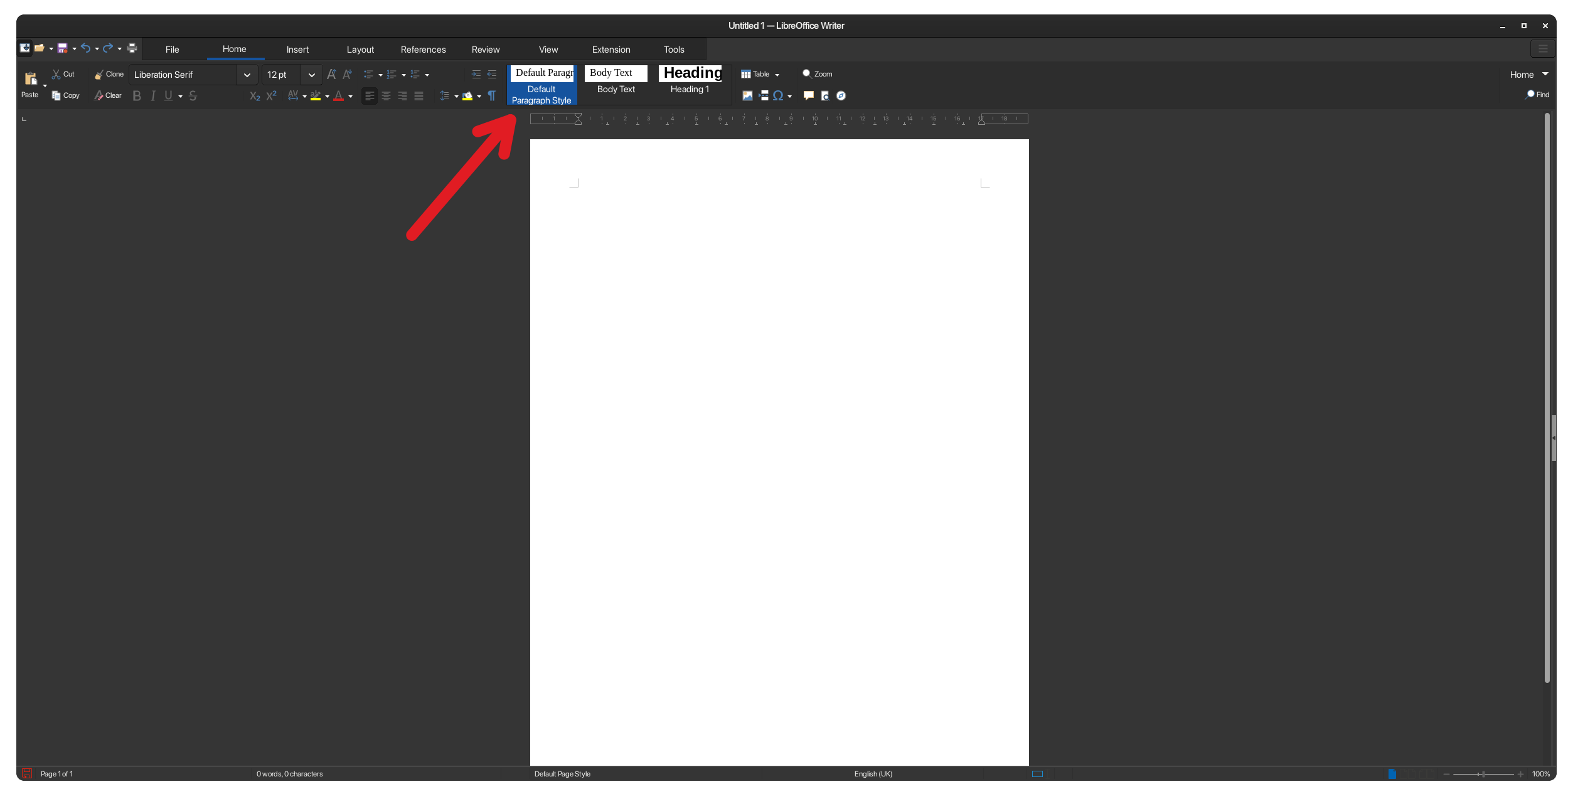The image size is (1573, 799).
Task: Toggle center alignment
Action: 386,96
